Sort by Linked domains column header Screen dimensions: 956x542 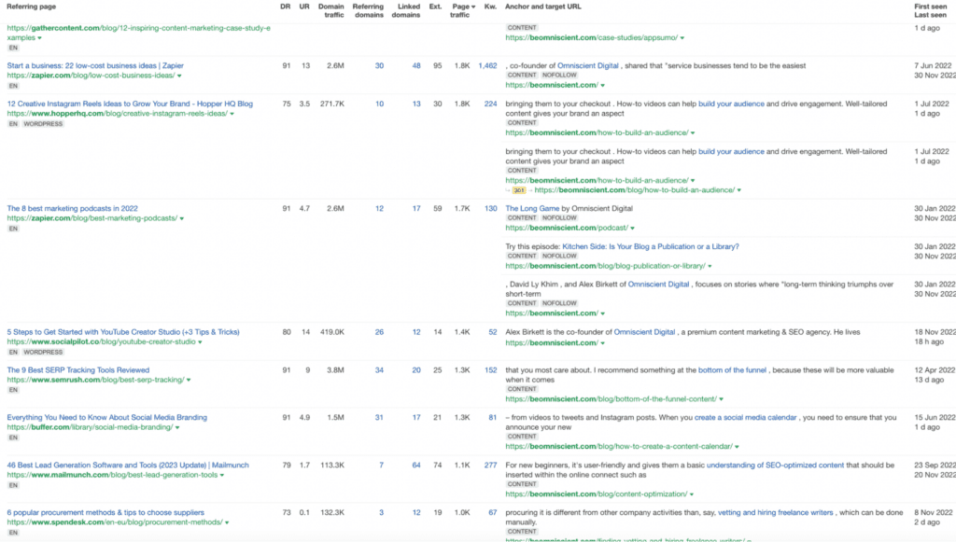[406, 10]
